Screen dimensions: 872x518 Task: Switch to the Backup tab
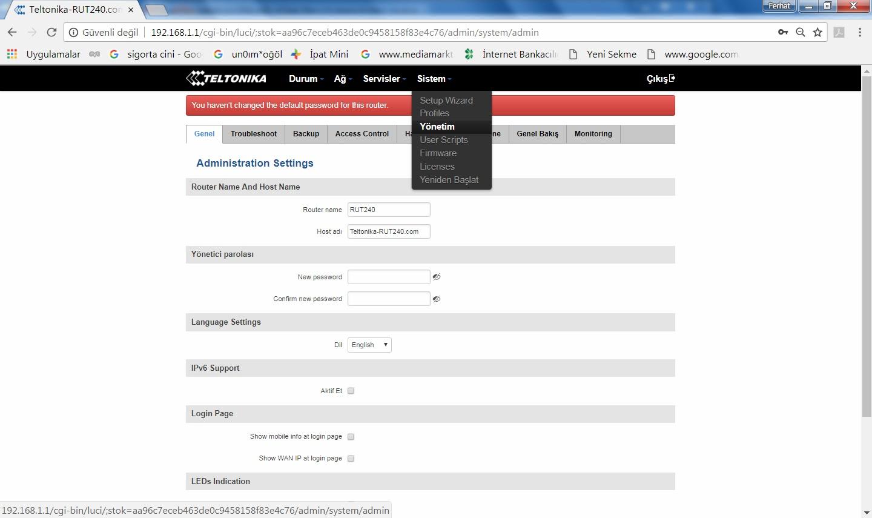(x=306, y=134)
